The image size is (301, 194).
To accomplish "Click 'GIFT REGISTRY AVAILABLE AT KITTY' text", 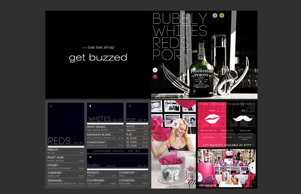I will 227,145.
